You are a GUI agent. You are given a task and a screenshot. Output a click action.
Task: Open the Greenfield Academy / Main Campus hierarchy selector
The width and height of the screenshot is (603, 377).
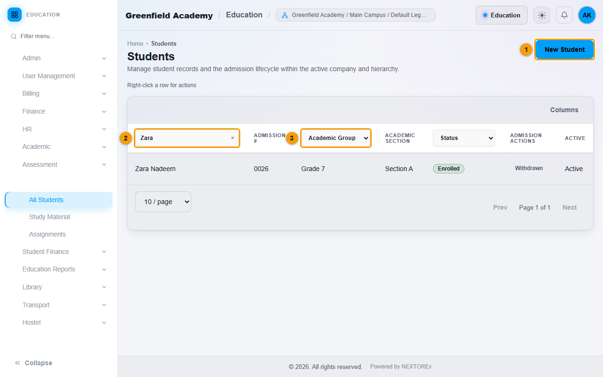(x=356, y=15)
